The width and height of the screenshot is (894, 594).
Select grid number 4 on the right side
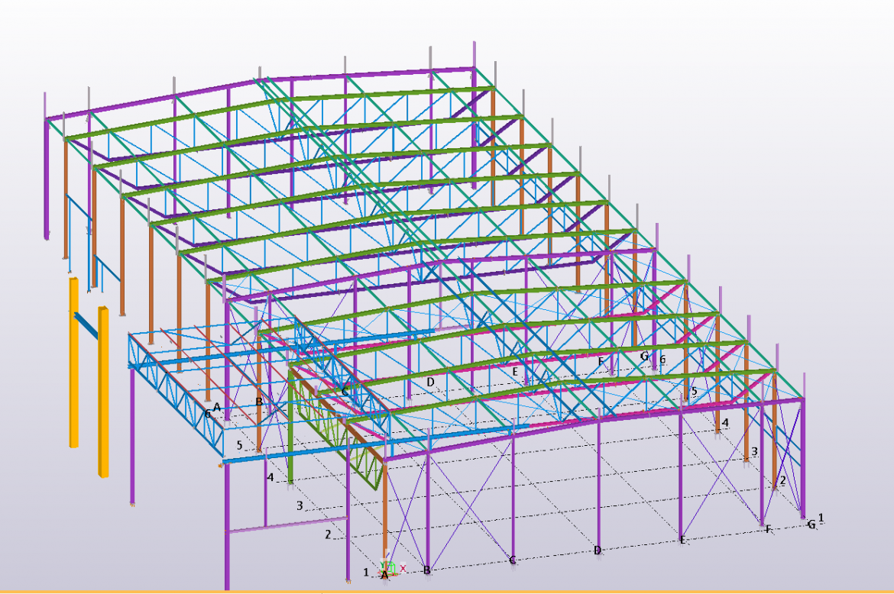725,422
